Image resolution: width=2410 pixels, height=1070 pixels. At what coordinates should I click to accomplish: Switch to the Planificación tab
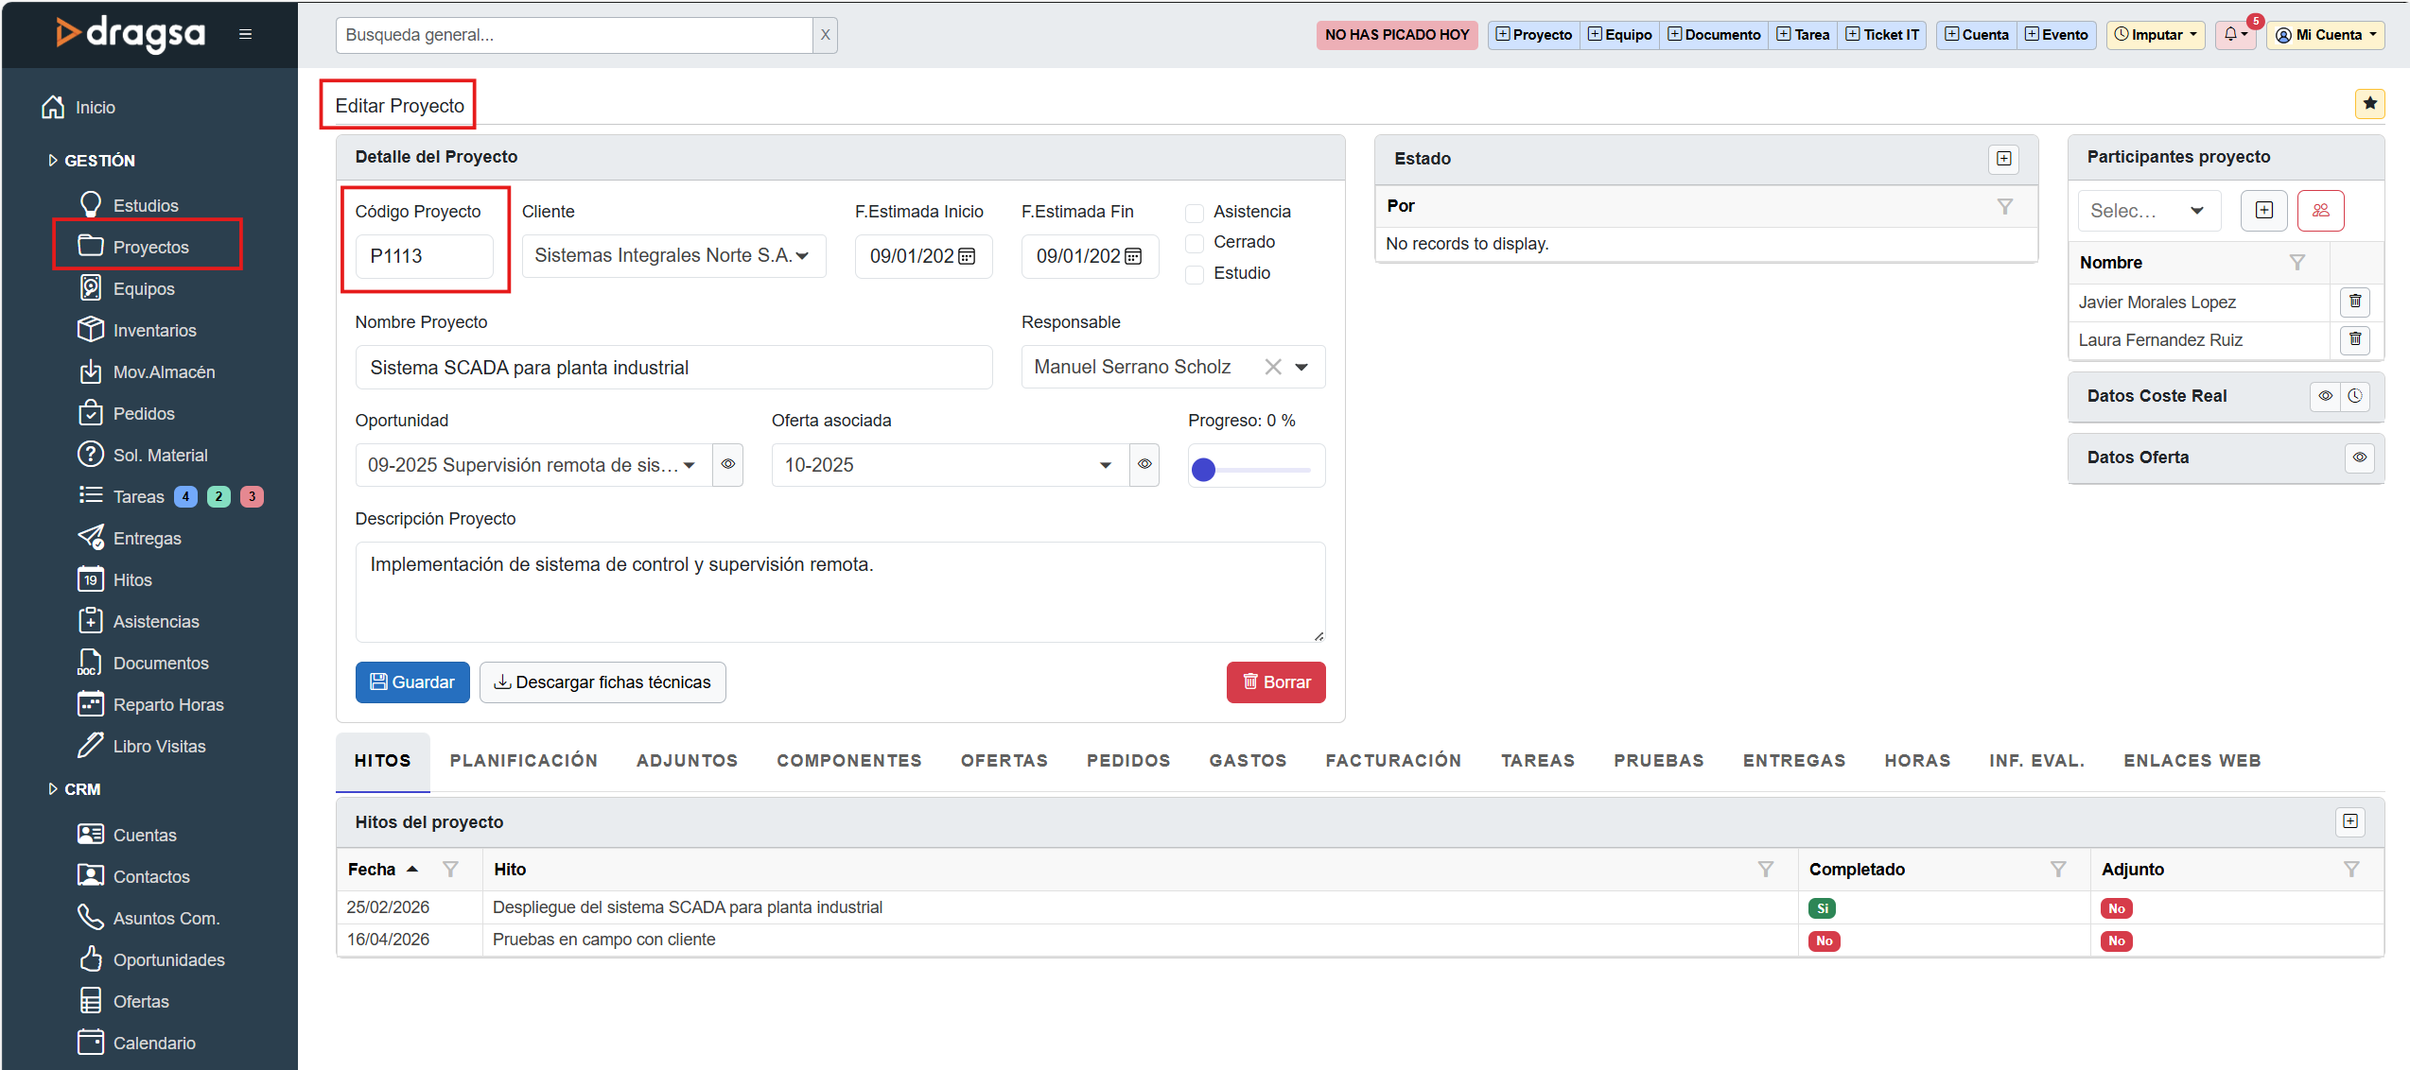[x=523, y=761]
